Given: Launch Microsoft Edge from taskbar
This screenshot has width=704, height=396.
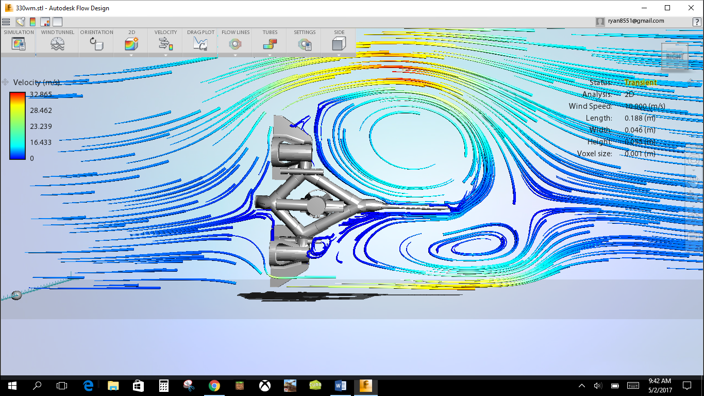Looking at the screenshot, I should 88,386.
